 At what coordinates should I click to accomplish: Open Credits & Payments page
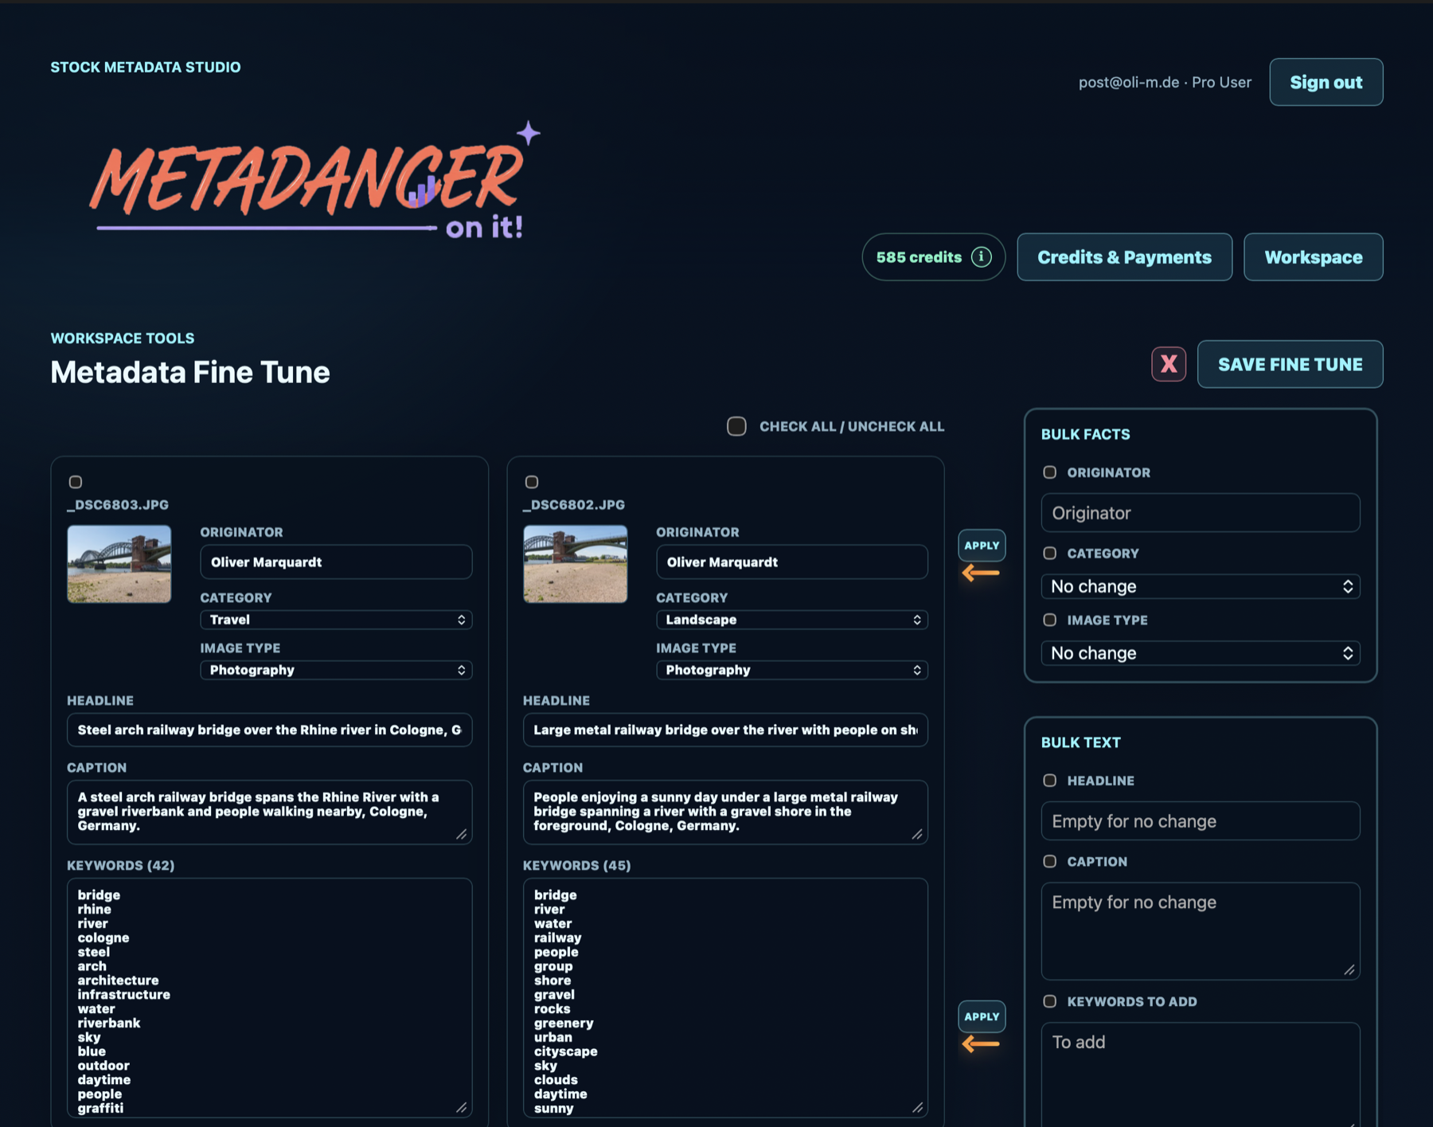point(1124,257)
